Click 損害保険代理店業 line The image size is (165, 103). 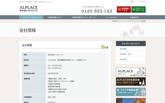(54, 87)
